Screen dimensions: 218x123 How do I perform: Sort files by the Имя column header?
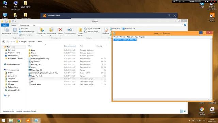pos(30,46)
